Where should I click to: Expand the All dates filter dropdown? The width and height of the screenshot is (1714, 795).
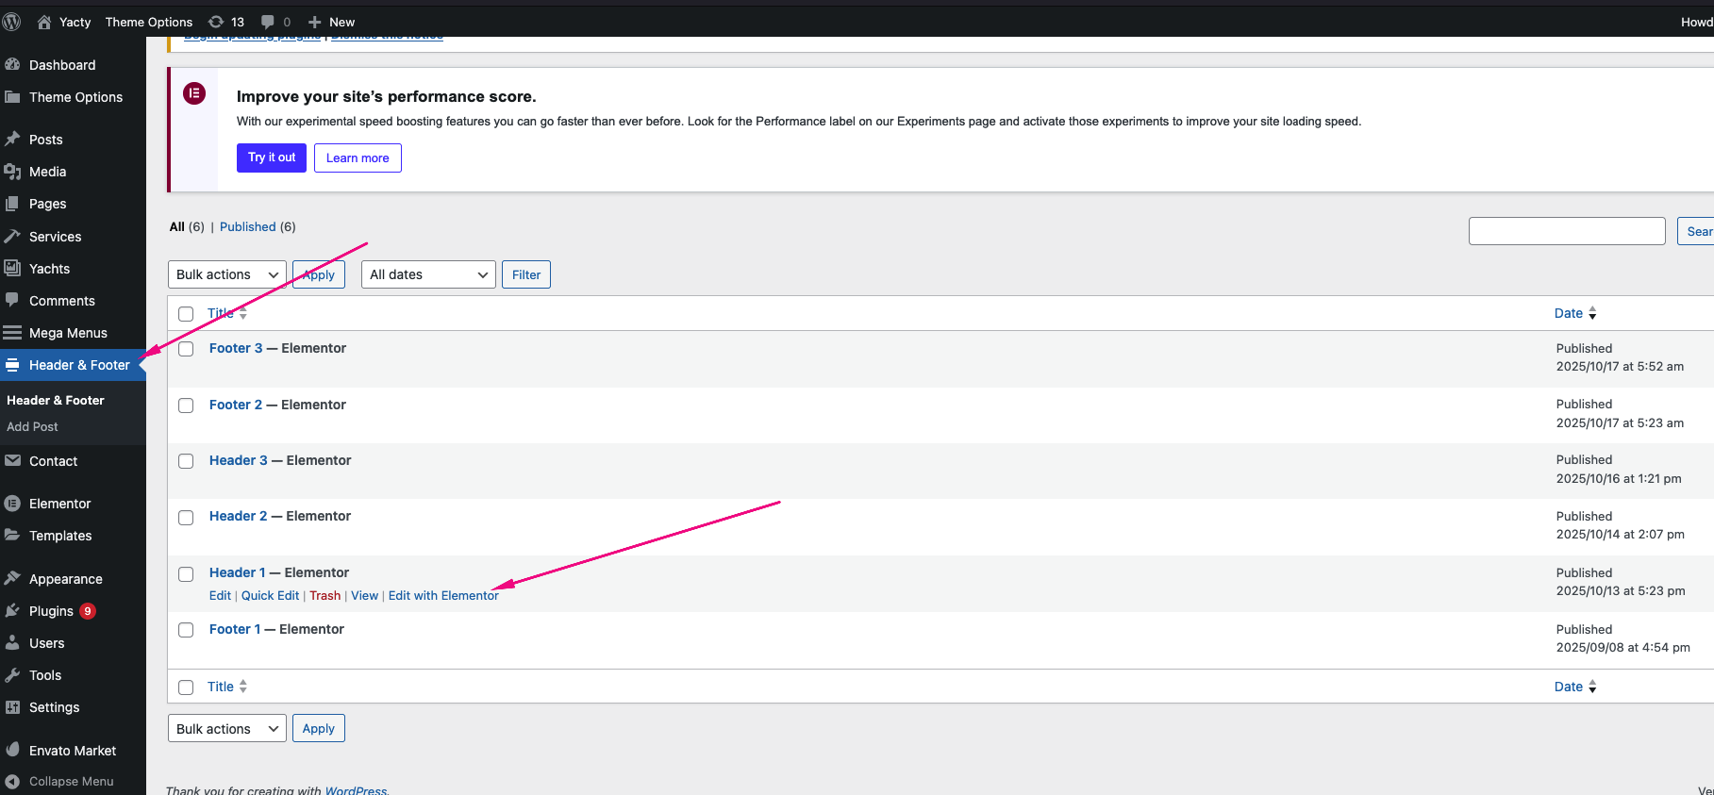coord(428,274)
